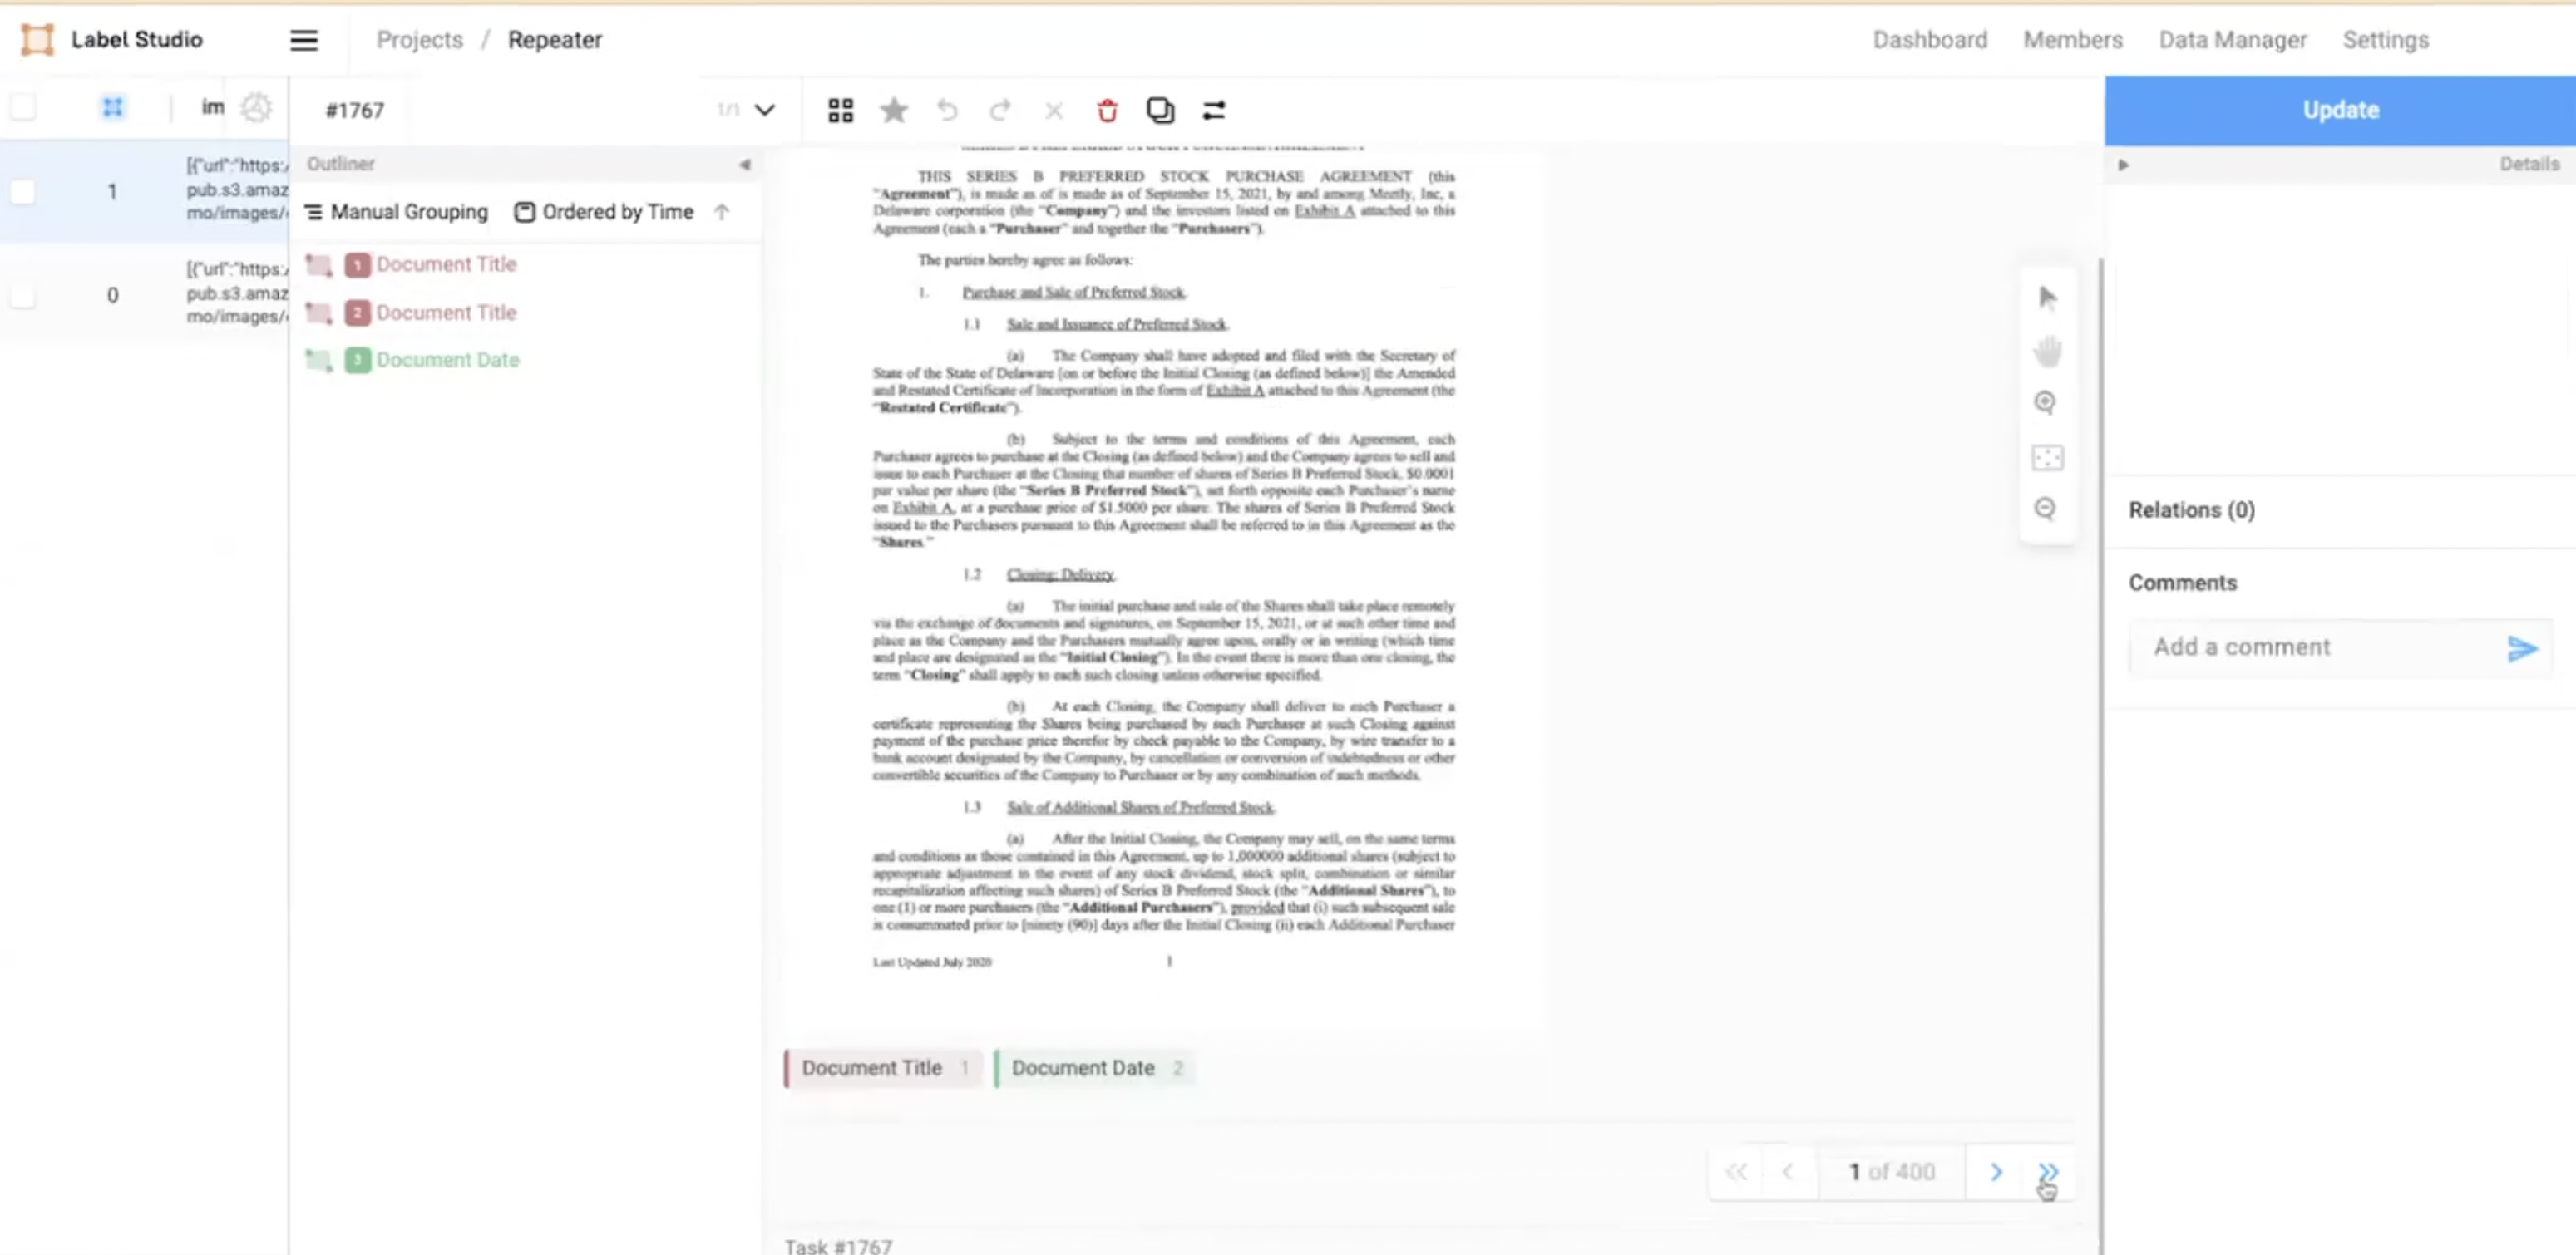This screenshot has height=1255, width=2576.
Task: Click the copy annotation icon
Action: click(1160, 110)
